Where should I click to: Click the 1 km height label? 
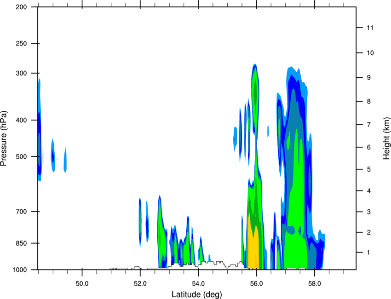click(x=368, y=253)
